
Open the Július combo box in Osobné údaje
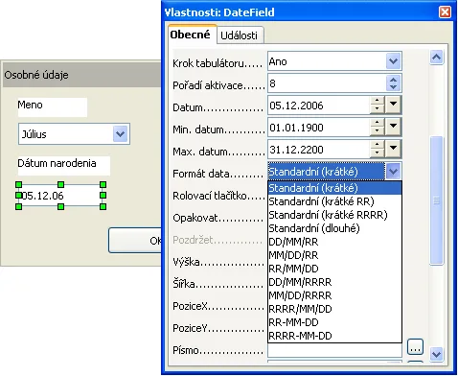(121, 134)
